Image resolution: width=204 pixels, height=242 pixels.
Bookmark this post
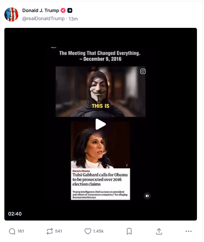129,231
